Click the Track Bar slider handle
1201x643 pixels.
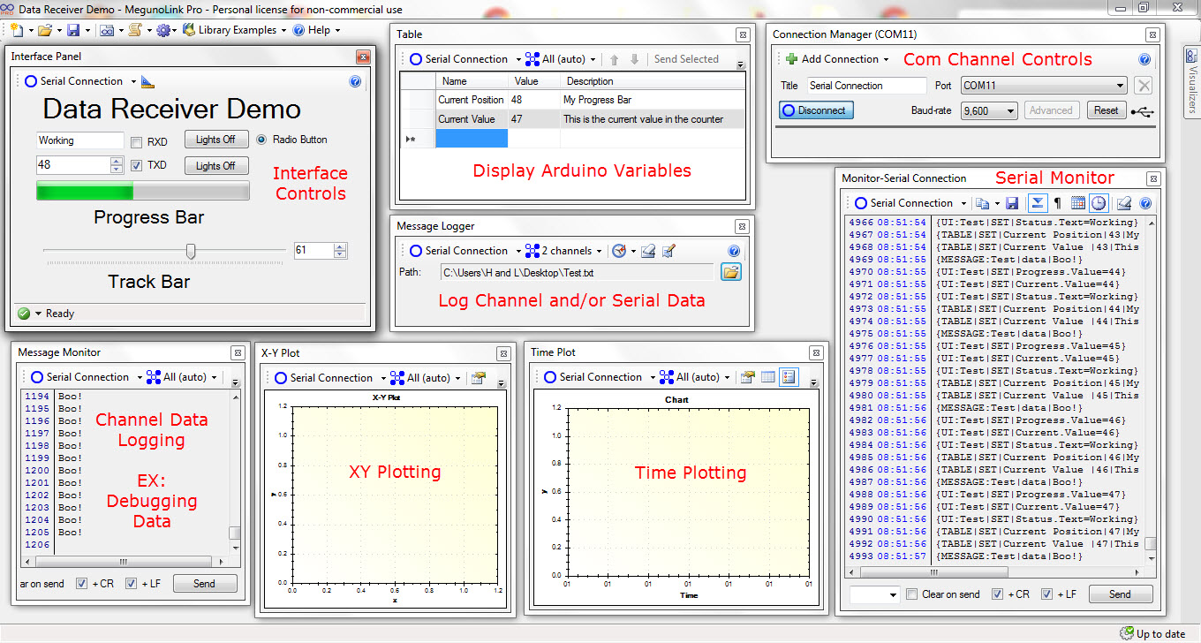tap(190, 252)
